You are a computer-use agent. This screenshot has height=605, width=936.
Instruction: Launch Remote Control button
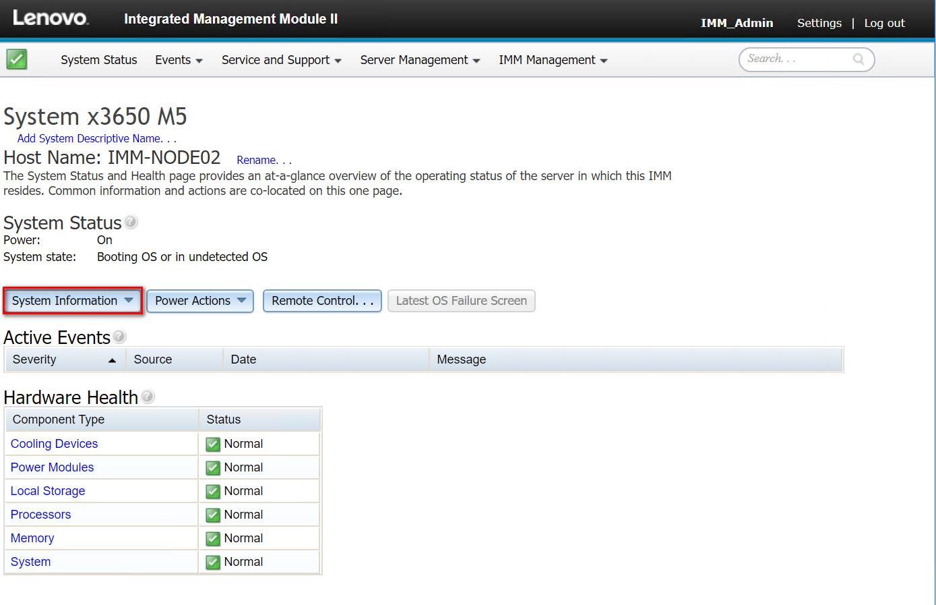click(x=322, y=301)
